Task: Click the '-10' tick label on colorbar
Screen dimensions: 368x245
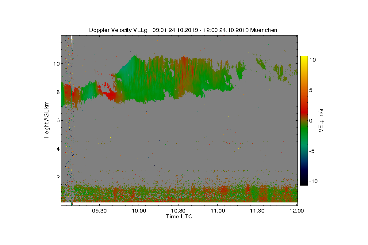Action: pyautogui.click(x=313, y=181)
